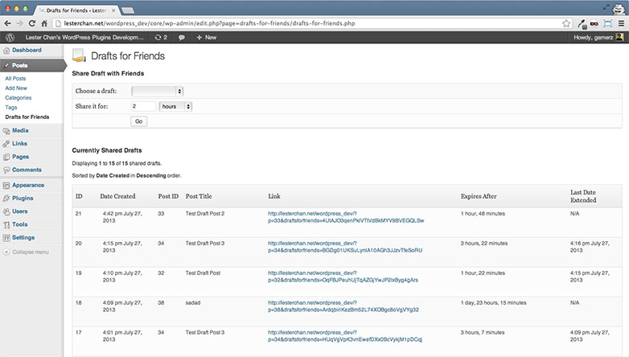
Task: Open All Posts submenu
Action: pyautogui.click(x=15, y=79)
